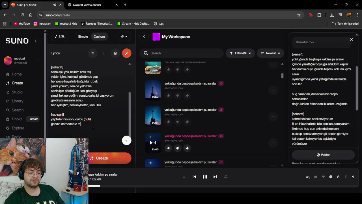Click the workspace Search field

click(x=182, y=53)
